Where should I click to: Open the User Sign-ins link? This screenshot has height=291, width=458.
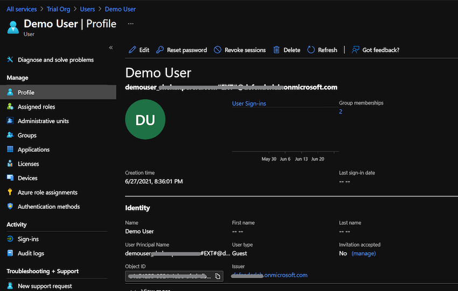click(249, 103)
